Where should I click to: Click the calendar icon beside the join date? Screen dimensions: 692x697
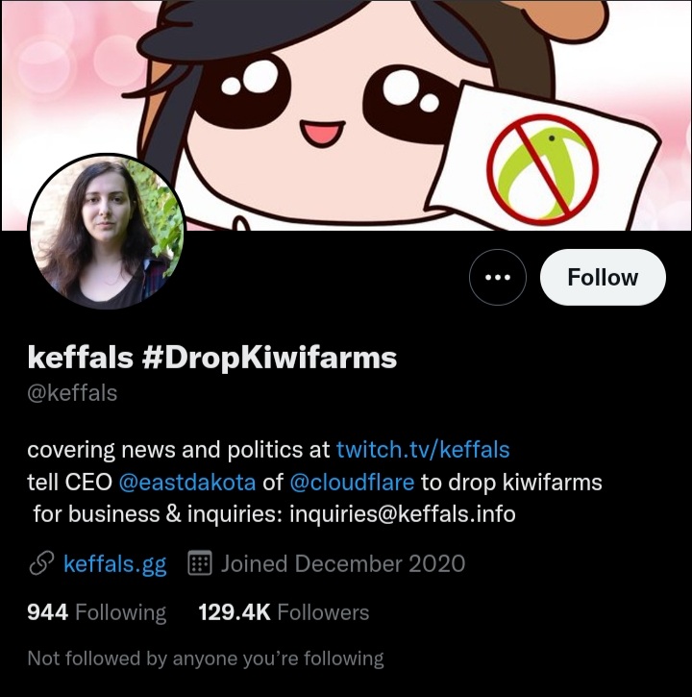200,563
